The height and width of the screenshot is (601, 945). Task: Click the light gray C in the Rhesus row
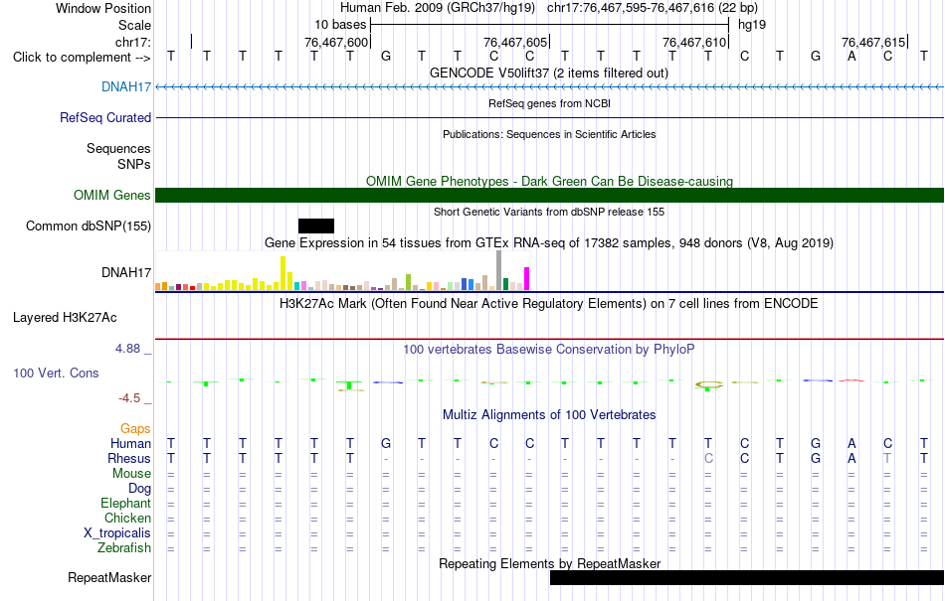(708, 458)
